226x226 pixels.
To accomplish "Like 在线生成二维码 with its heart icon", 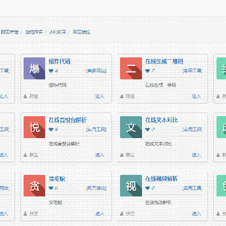I will (148, 71).
